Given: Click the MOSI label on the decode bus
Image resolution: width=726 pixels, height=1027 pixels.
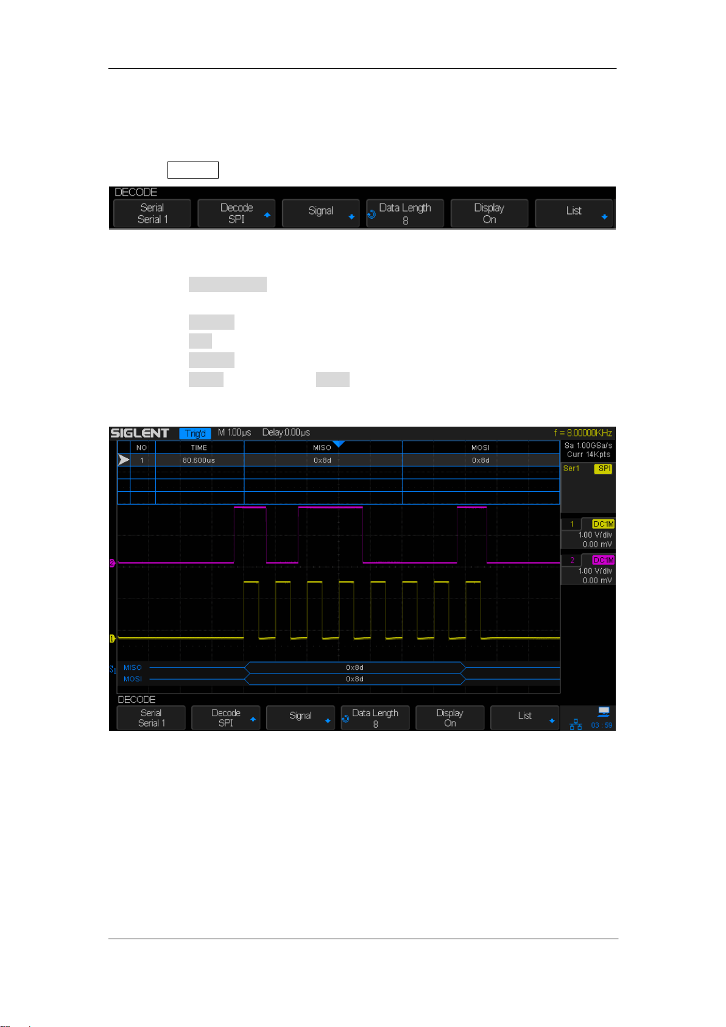Looking at the screenshot, I should [x=133, y=679].
